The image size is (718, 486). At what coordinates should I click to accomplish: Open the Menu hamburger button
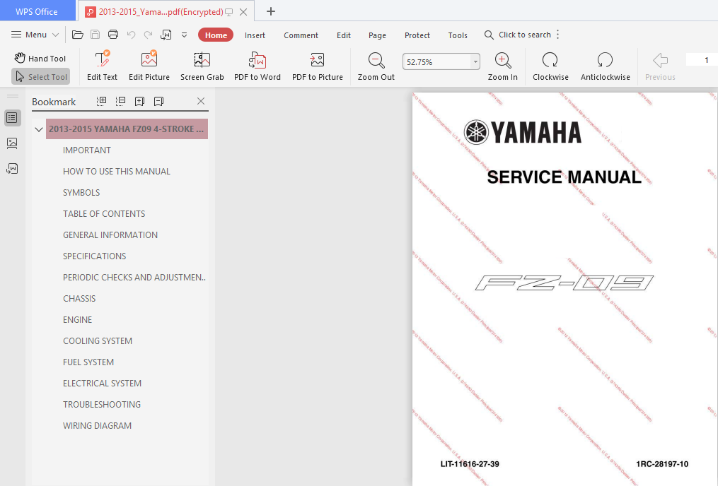tap(35, 35)
